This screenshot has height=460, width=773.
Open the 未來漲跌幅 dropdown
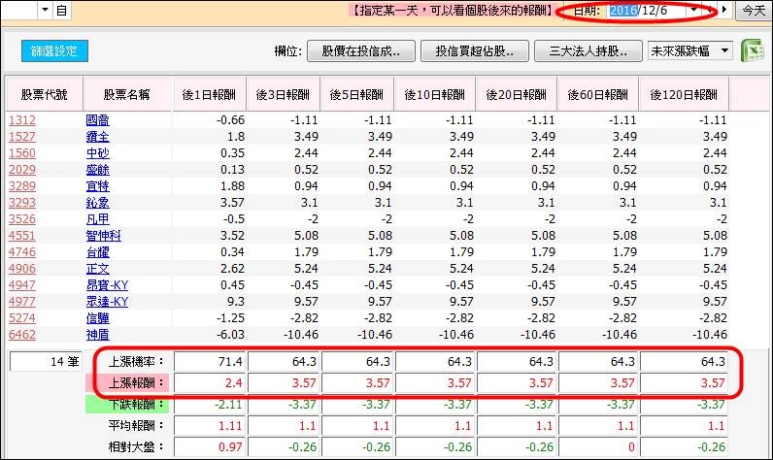coord(724,50)
